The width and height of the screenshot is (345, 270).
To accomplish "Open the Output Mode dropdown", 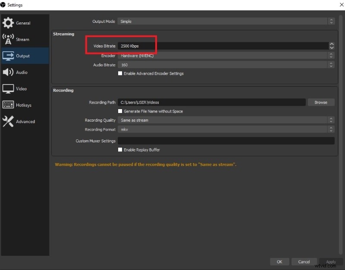I will (224, 21).
